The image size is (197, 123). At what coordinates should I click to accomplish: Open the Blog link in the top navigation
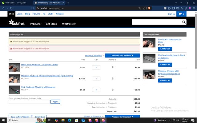coord(27,14)
